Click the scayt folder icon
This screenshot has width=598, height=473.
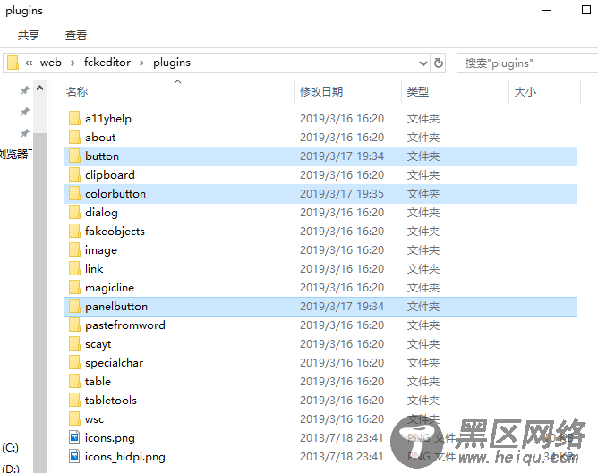(x=75, y=344)
